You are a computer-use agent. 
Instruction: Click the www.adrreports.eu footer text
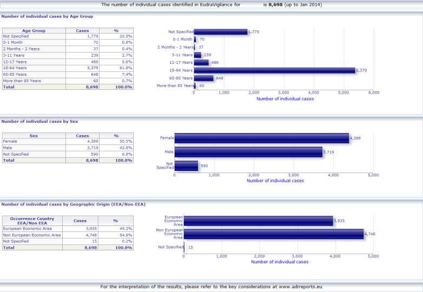pyautogui.click(x=300, y=287)
